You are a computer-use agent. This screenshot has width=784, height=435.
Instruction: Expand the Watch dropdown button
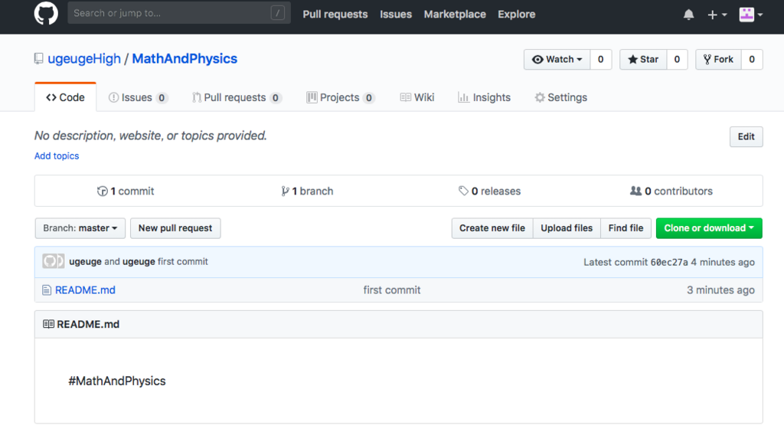point(557,60)
